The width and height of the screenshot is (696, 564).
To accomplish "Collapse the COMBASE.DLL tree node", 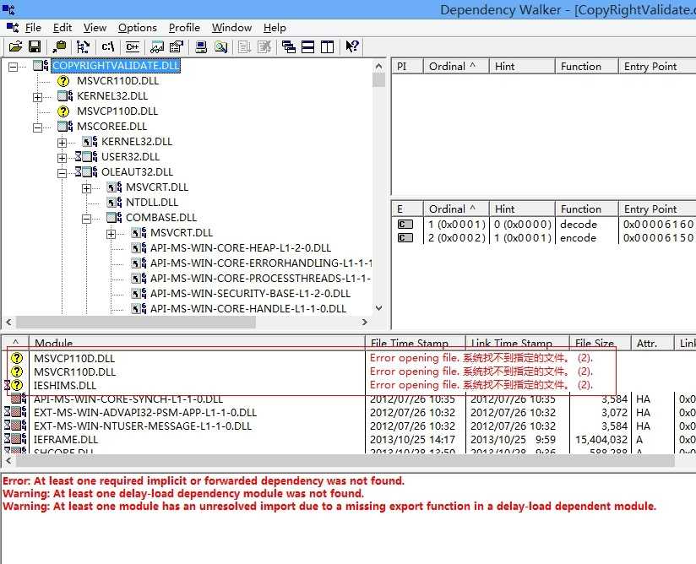I will (x=86, y=219).
